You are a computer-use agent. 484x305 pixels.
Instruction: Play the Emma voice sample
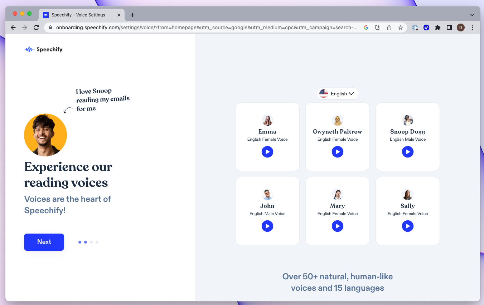(x=267, y=152)
